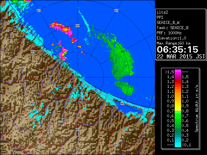This screenshot has width=207, height=155.
Task: Click the radar site name "ilts2"
Action: [x=162, y=12]
